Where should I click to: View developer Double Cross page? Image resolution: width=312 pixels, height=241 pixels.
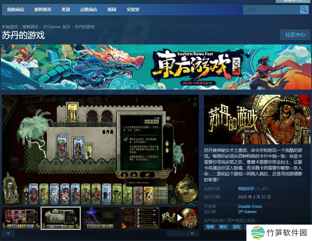coord(250,207)
